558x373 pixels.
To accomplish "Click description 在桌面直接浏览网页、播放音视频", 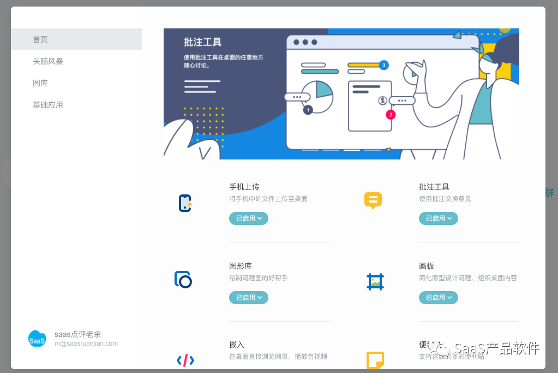I will click(278, 356).
